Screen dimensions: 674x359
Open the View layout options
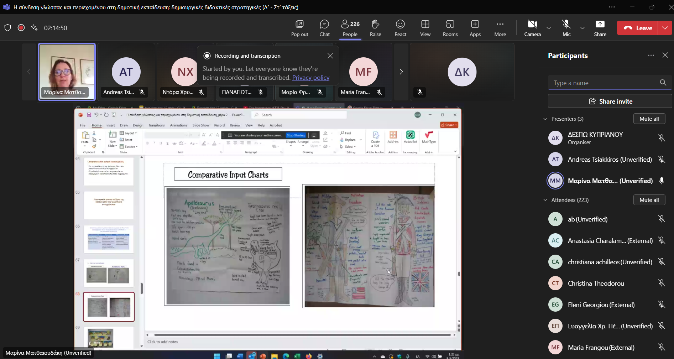pyautogui.click(x=425, y=28)
